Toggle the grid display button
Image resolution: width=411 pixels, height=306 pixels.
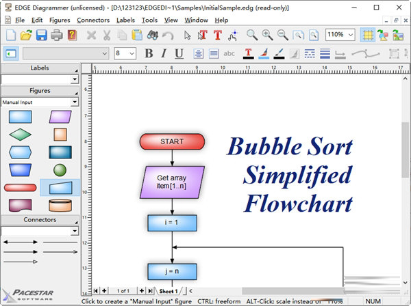(368, 35)
